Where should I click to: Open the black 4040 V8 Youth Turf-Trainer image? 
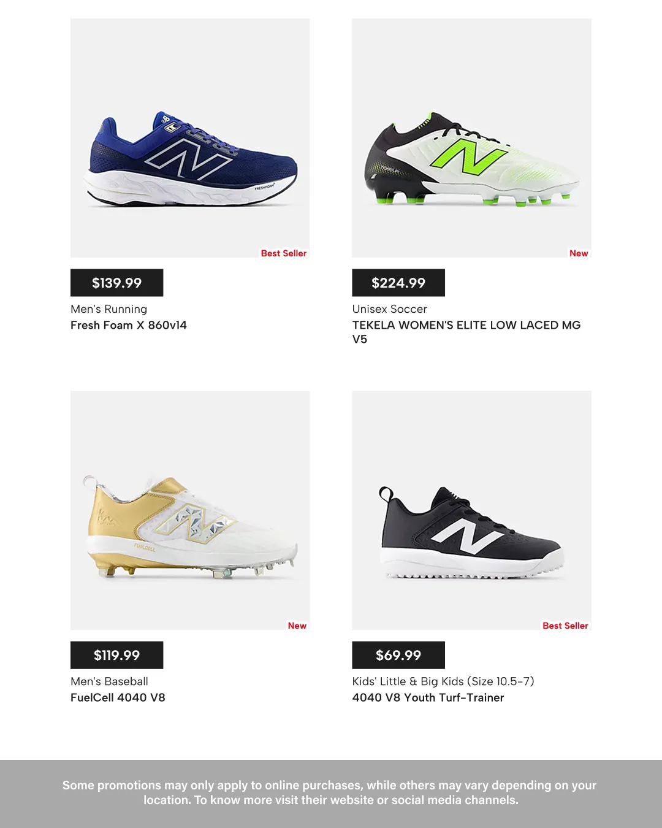pos(471,510)
